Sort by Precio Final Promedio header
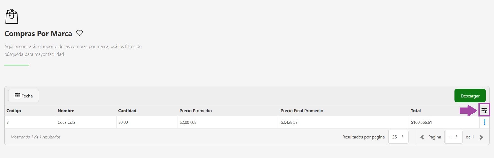The height and width of the screenshot is (158, 494). click(302, 110)
